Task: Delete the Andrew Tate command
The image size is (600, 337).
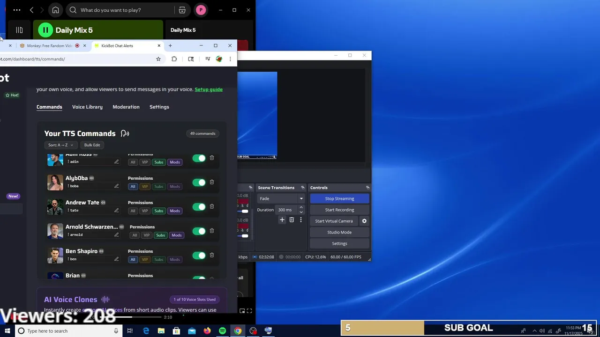Action: [212, 206]
